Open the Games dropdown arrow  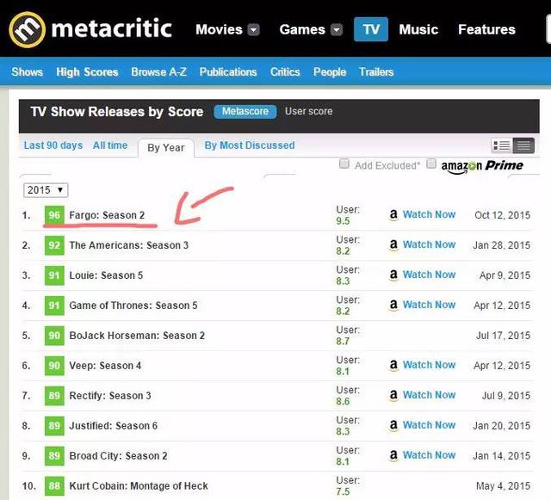[x=337, y=30]
